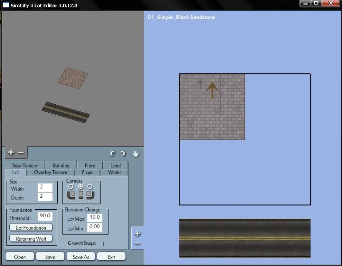This screenshot has height=266, width=342.
Task: Click the lot Depth input field
Action: [45, 197]
